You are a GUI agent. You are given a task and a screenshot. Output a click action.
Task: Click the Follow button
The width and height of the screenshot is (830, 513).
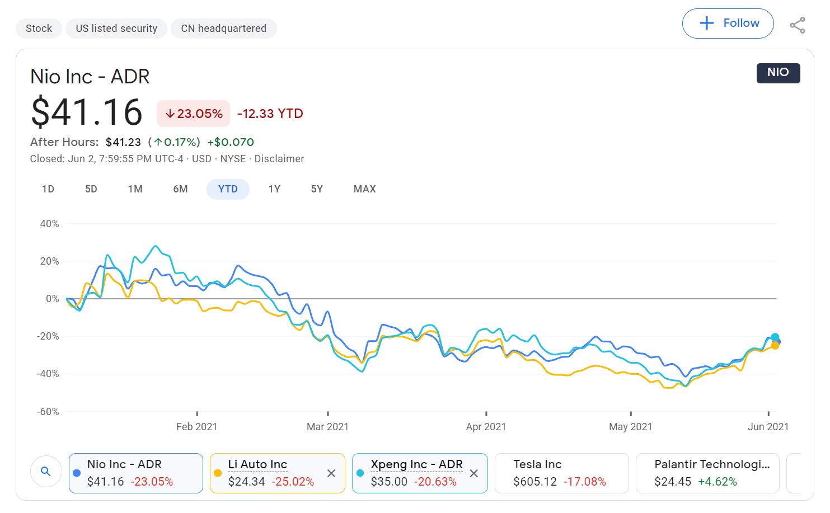728,23
